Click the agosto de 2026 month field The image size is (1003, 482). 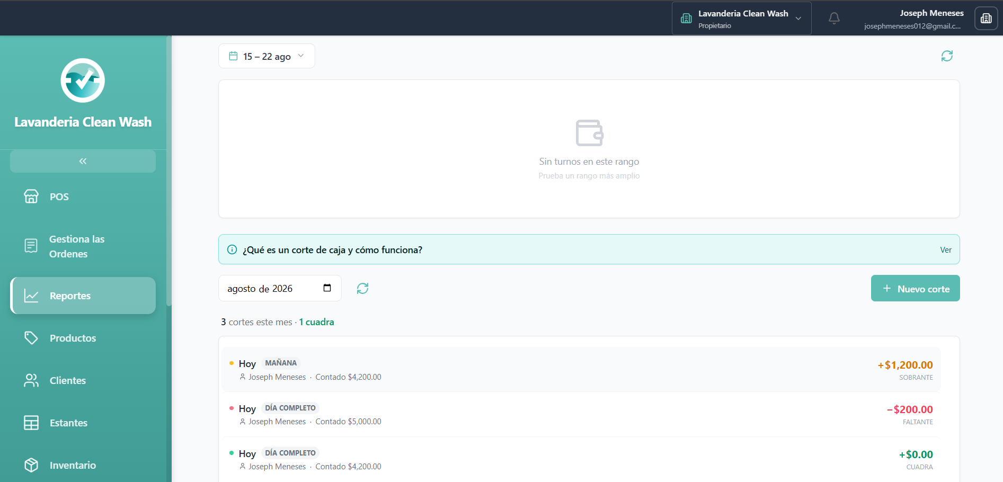[280, 288]
